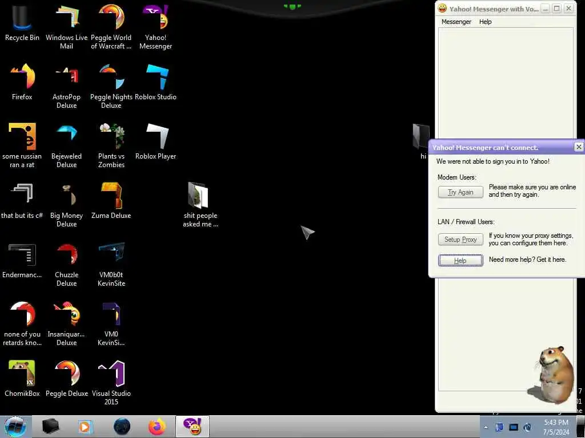
Task: Select VM0b0t KevinSite icon
Action: (x=111, y=265)
